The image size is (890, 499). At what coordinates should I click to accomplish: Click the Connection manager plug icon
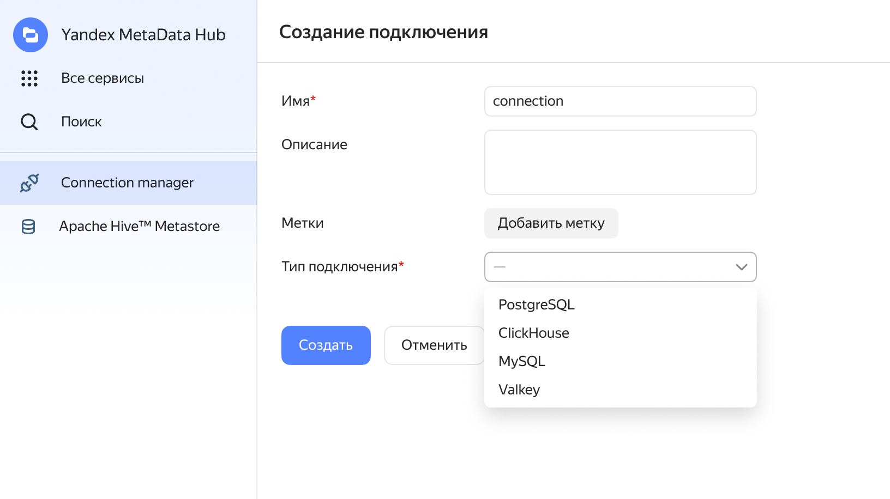29,183
